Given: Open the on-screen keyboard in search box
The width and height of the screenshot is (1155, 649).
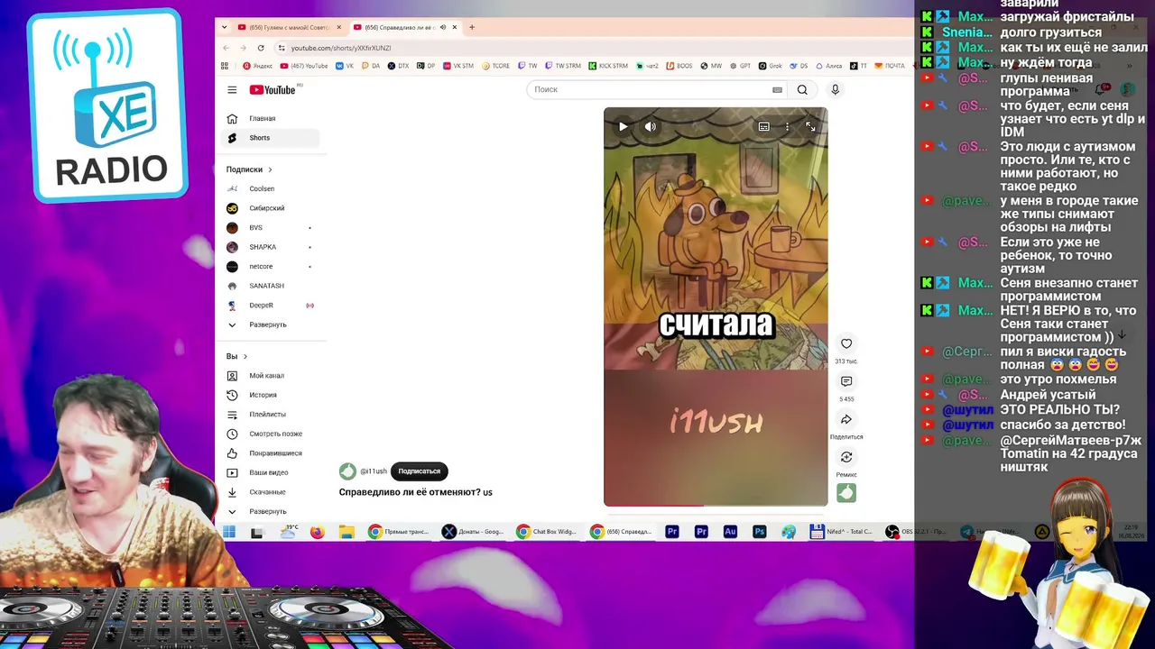Looking at the screenshot, I should click(777, 89).
